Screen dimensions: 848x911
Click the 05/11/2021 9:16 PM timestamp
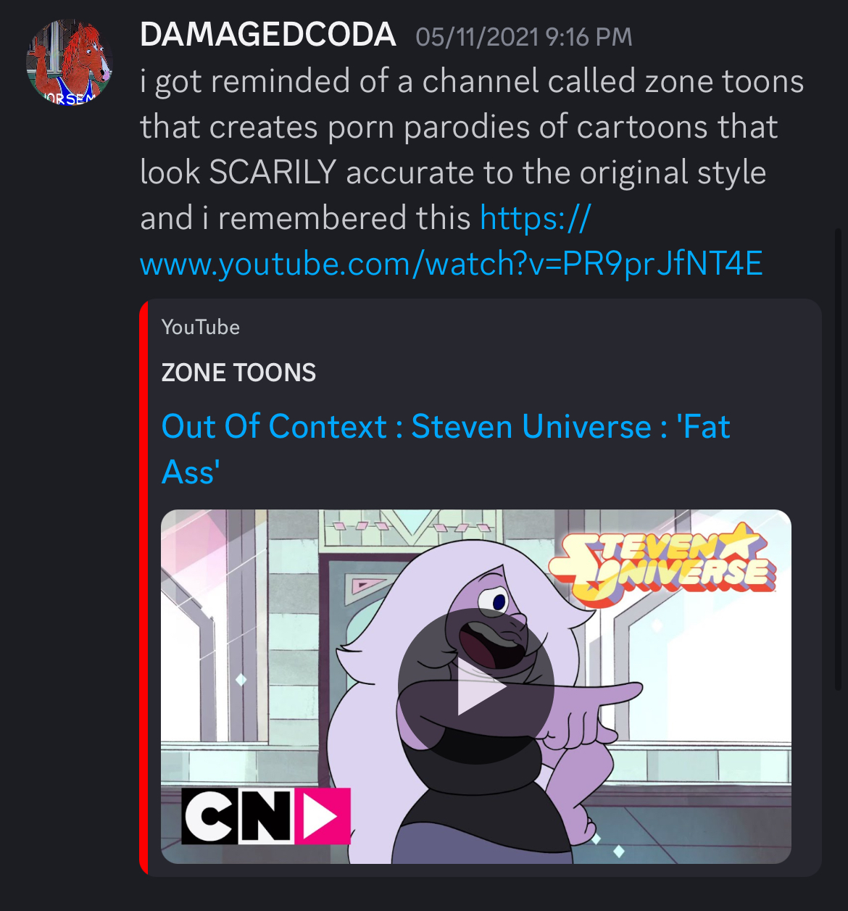[524, 37]
